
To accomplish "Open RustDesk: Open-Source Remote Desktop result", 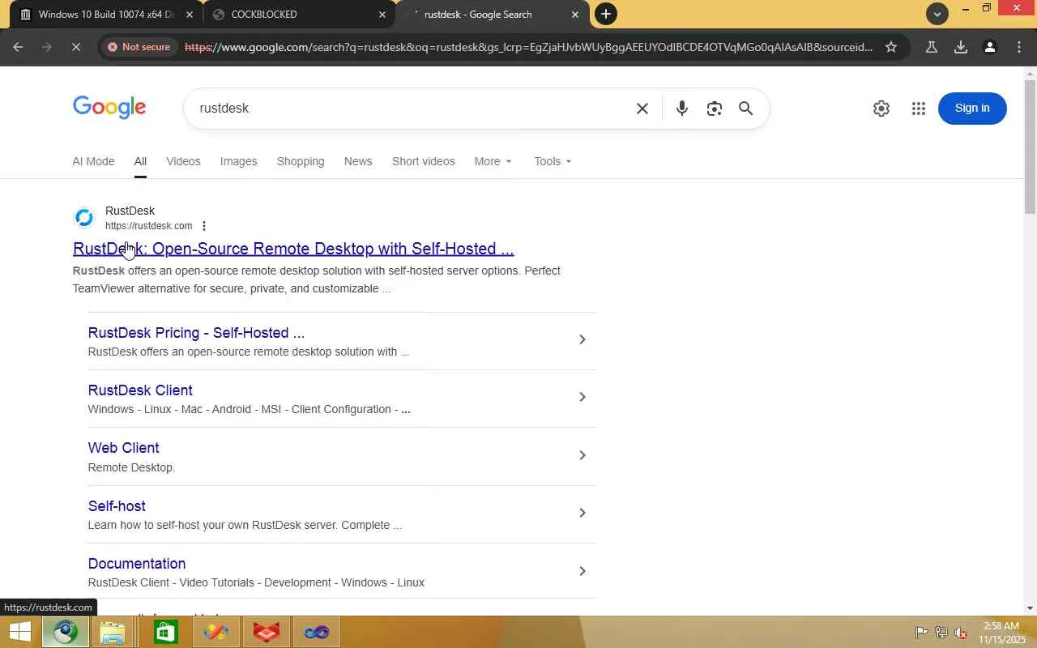I will tap(293, 249).
